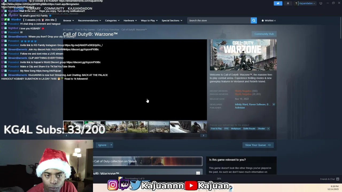Open the Kajuandadon account dropdown

[x=307, y=3]
